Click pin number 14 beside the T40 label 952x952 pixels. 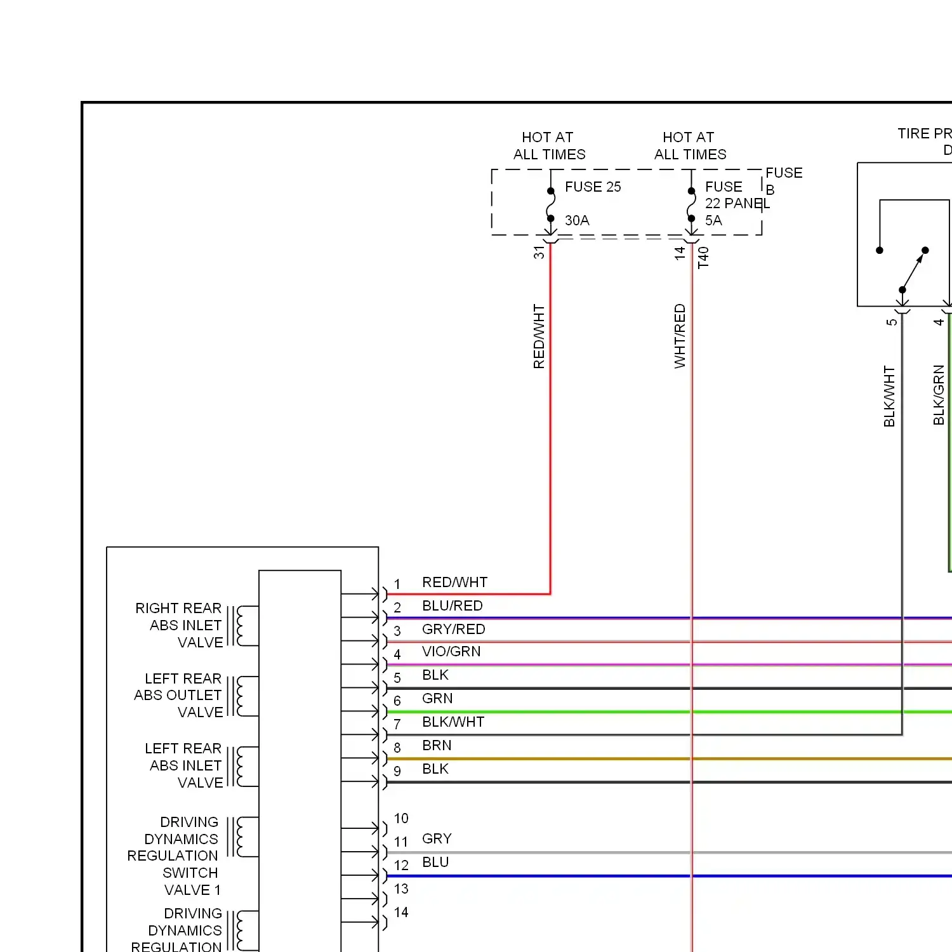(680, 253)
